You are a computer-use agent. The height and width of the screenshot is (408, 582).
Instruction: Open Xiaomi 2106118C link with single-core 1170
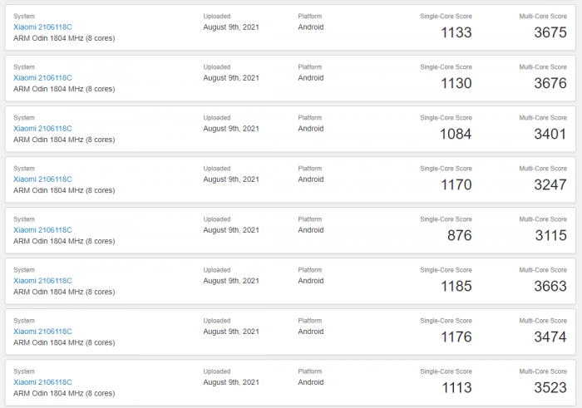tap(42, 179)
